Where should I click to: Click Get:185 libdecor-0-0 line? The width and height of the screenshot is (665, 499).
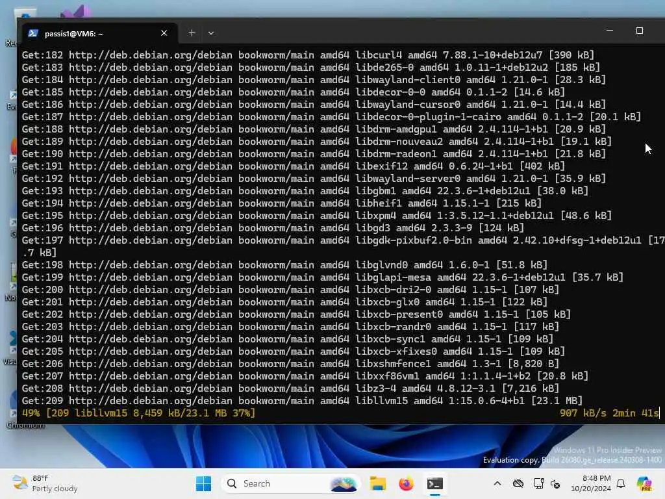[x=294, y=92]
